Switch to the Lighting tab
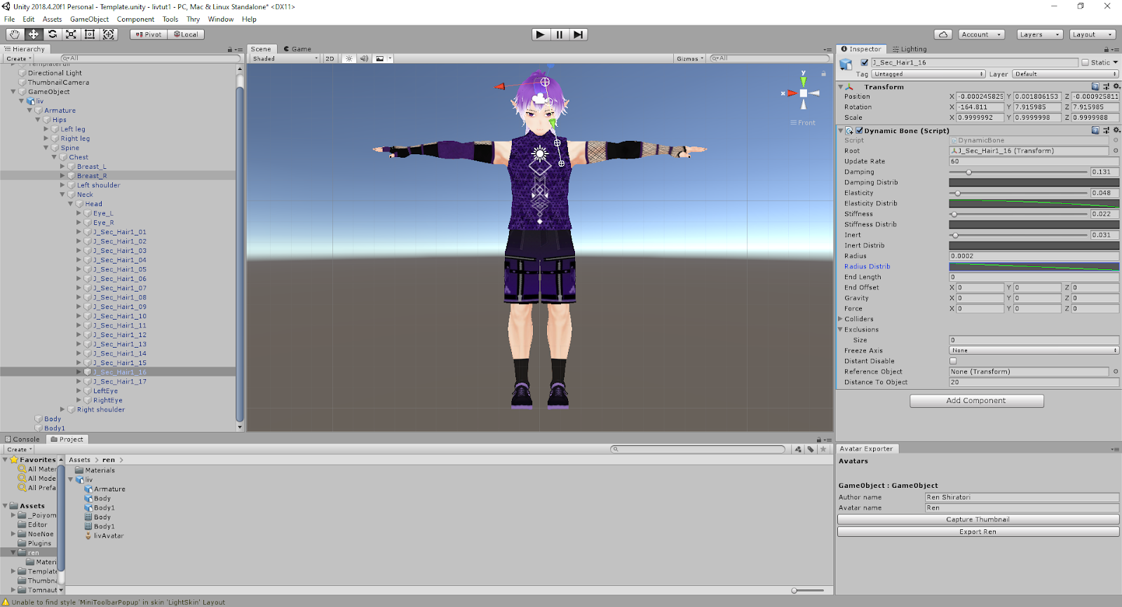 (910, 49)
